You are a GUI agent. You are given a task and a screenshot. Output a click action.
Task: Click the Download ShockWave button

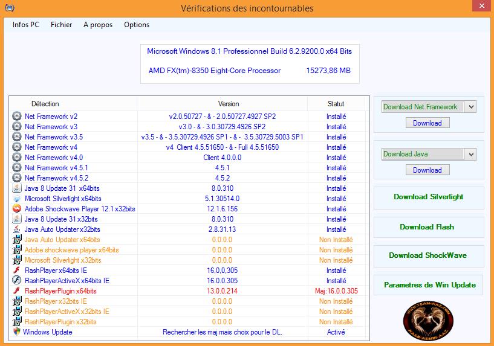tap(429, 255)
